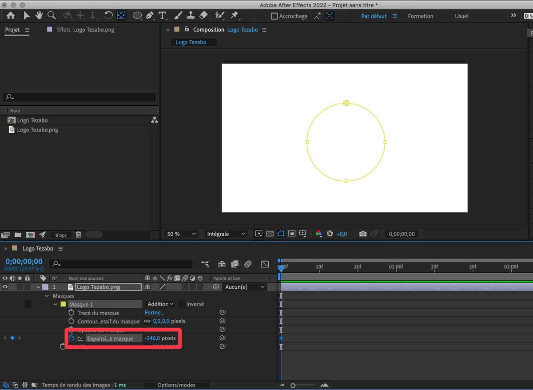This screenshot has width=533, height=390.
Task: Click the trash icon in Project panel
Action: [x=78, y=235]
